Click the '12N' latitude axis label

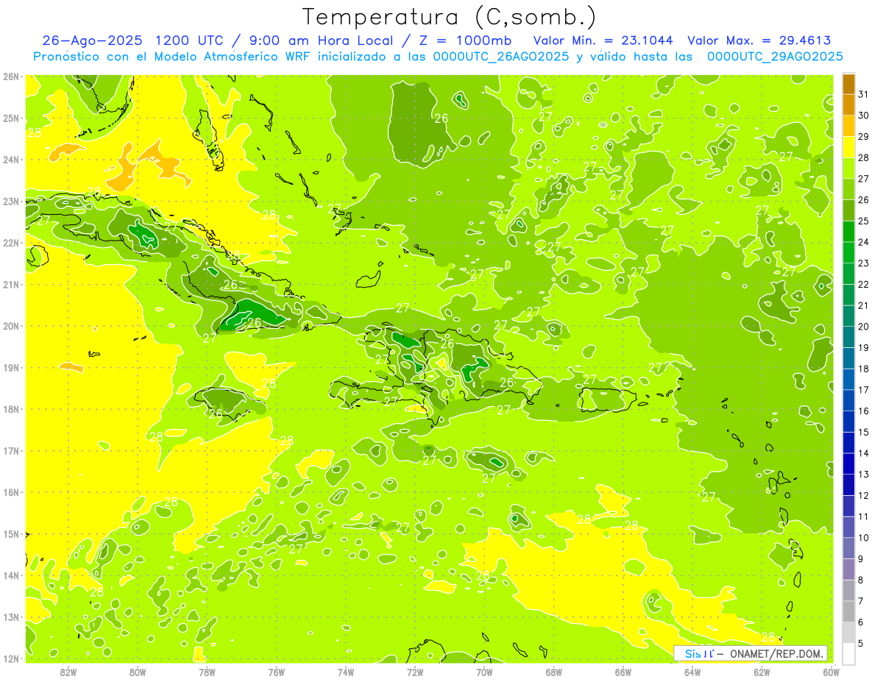[x=12, y=658]
